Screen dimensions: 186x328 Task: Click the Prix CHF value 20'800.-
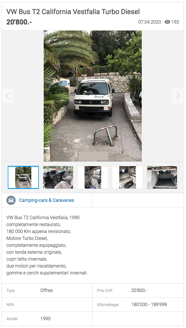click(139, 290)
